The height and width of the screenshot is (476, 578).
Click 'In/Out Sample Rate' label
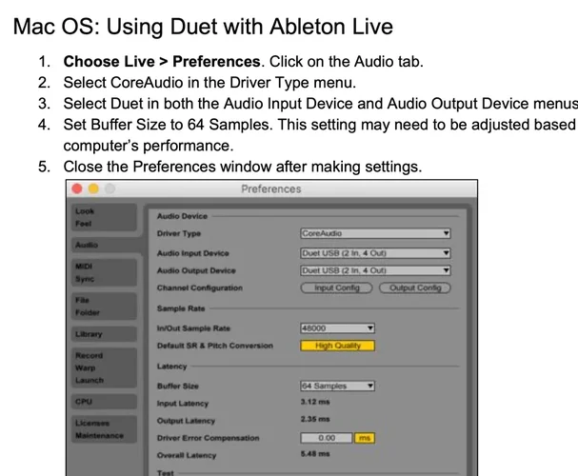[x=193, y=328]
